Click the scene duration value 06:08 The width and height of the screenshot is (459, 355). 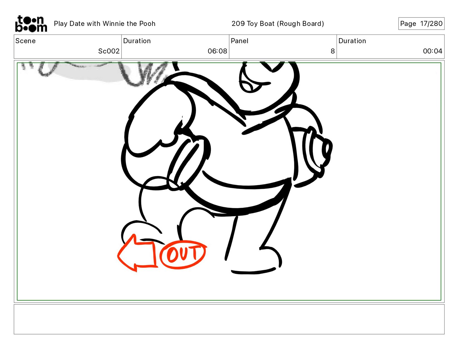pyautogui.click(x=217, y=51)
